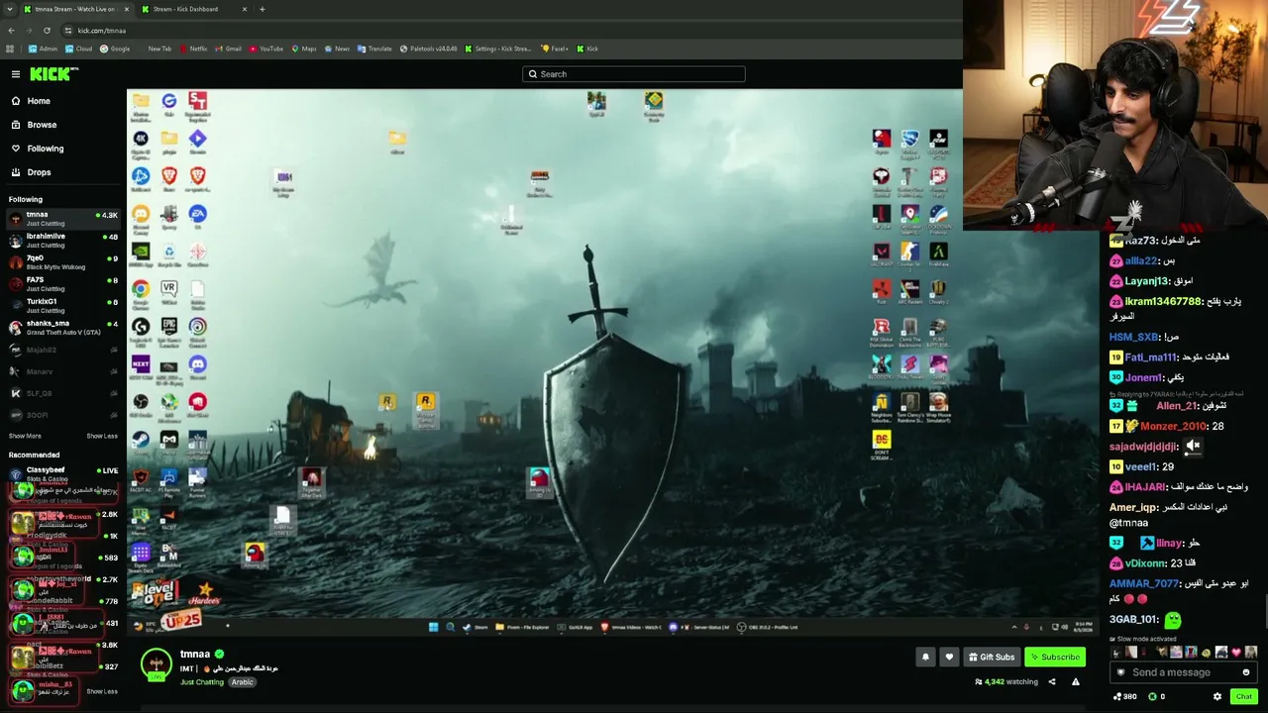Click the Arabic language tag
Viewport: 1268px width, 713px height.
click(243, 682)
